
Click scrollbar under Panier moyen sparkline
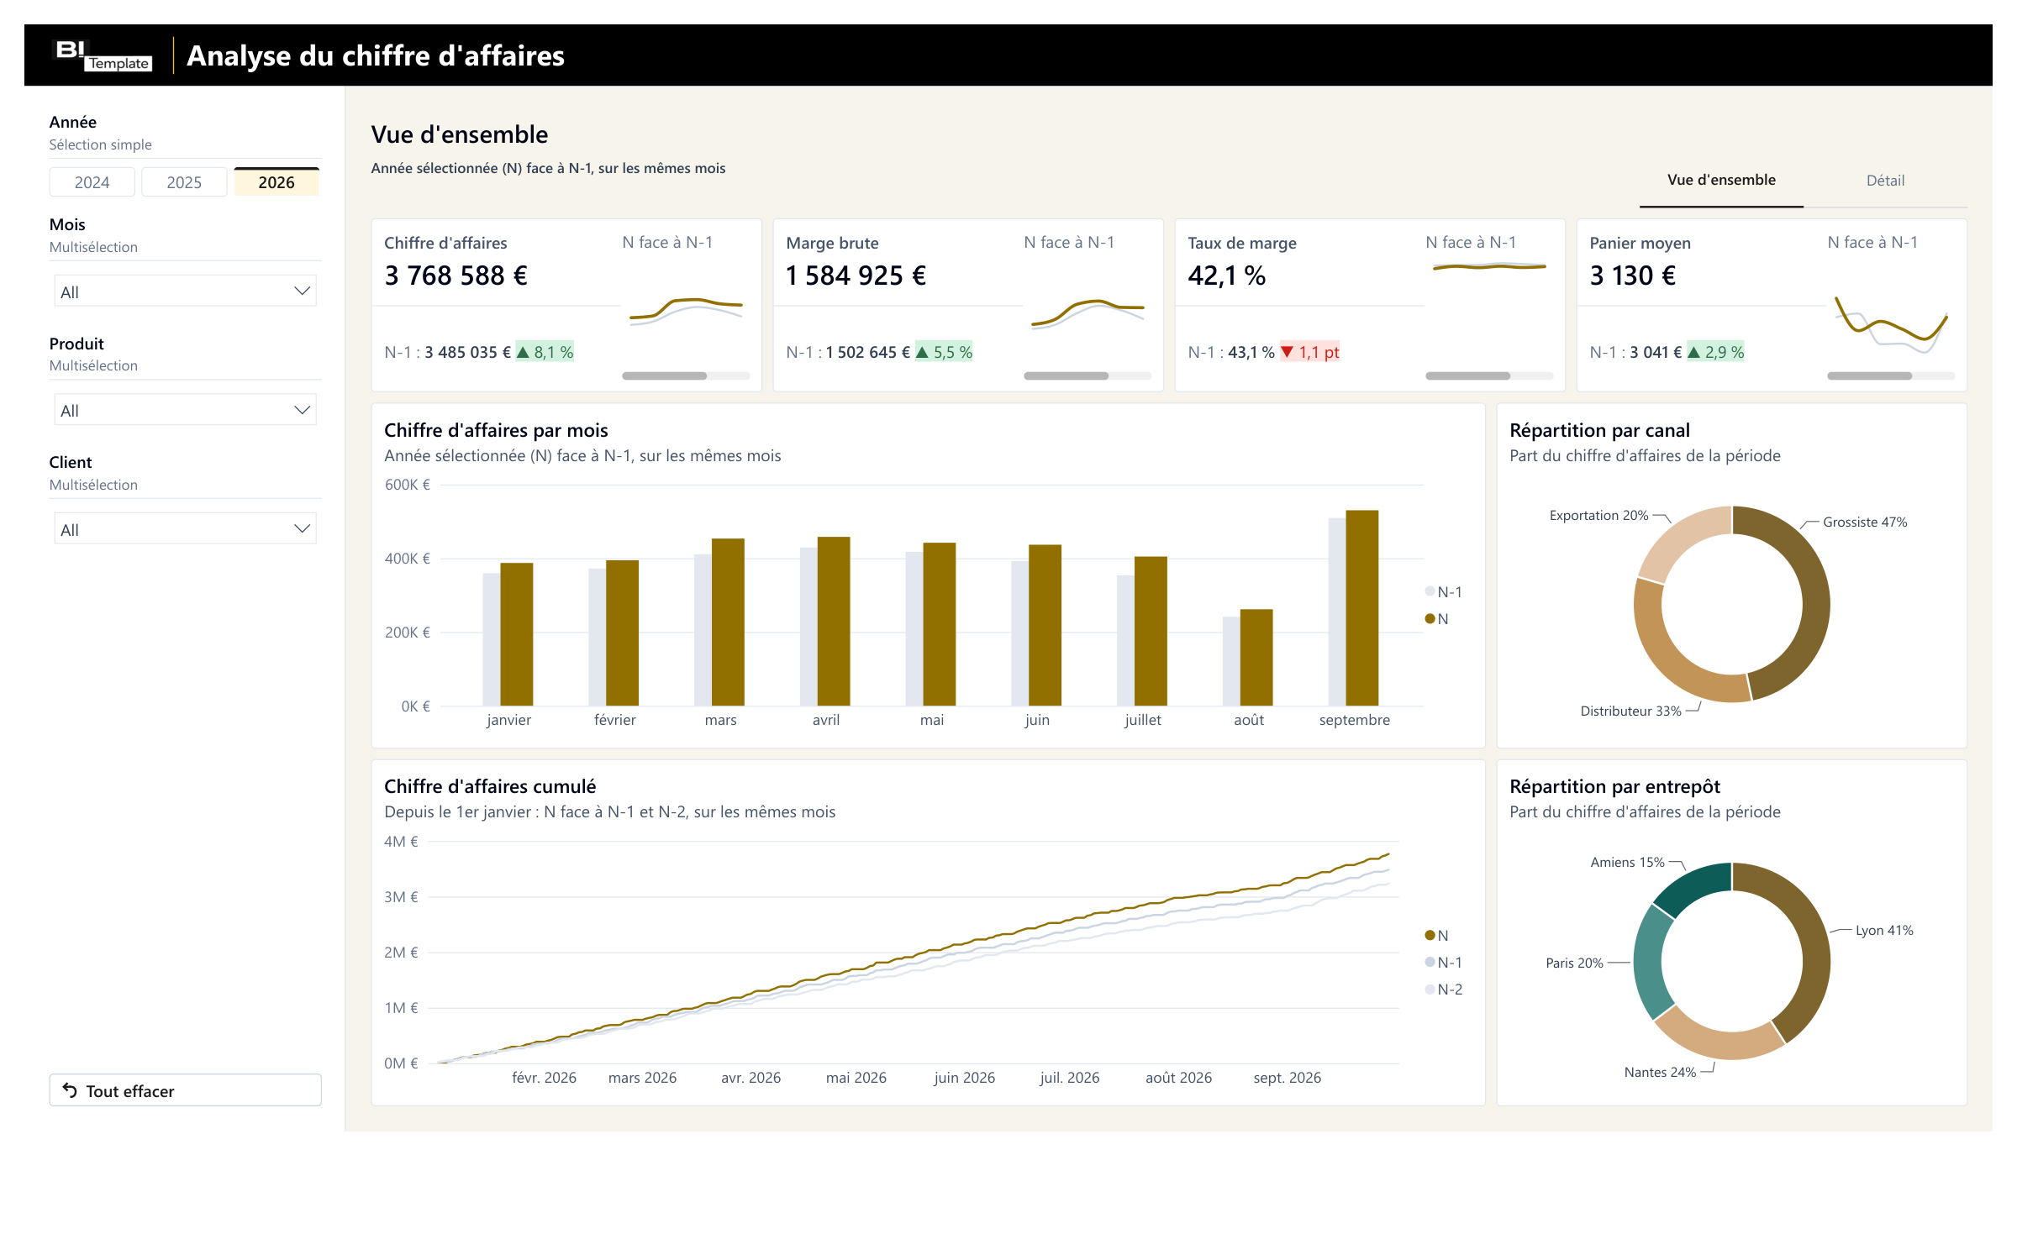coord(1869,376)
